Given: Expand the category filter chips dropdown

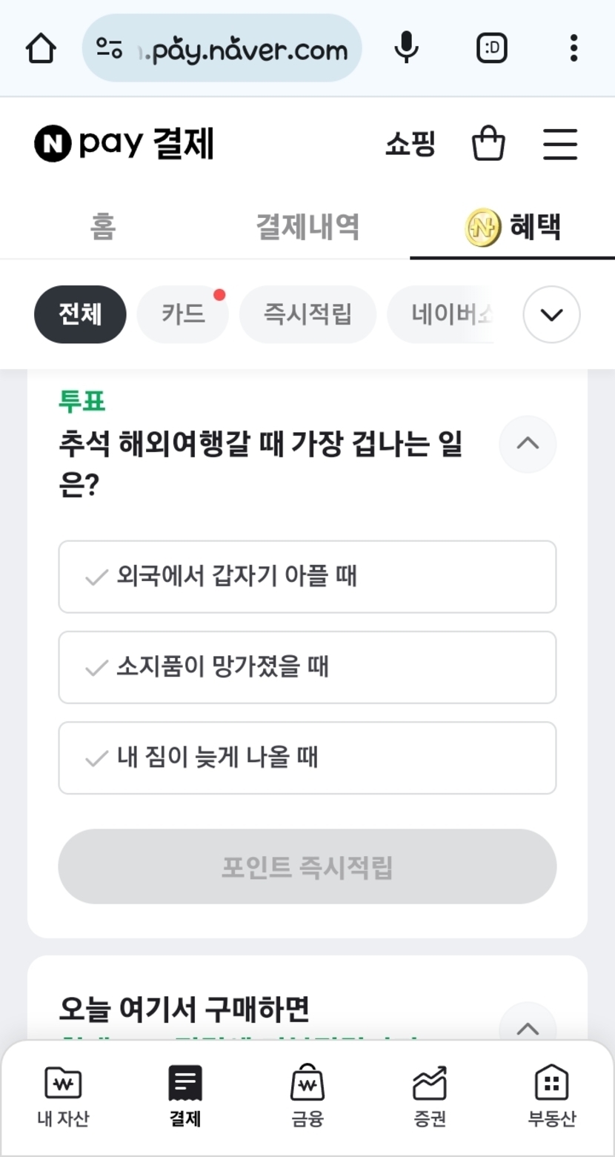Looking at the screenshot, I should [x=551, y=314].
